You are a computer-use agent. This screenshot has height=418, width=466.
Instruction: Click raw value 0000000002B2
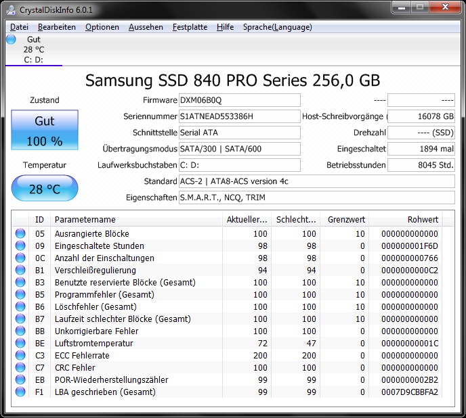pyautogui.click(x=410, y=379)
